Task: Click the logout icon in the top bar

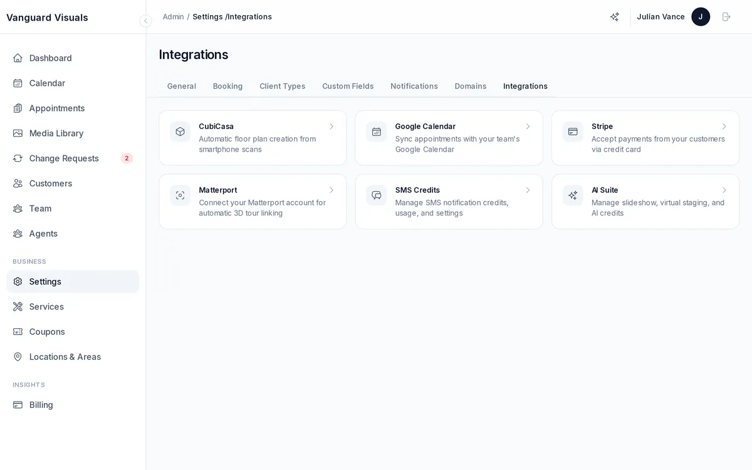Action: tap(726, 17)
